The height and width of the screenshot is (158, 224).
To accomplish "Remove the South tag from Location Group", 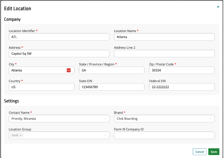I will coord(21,135).
